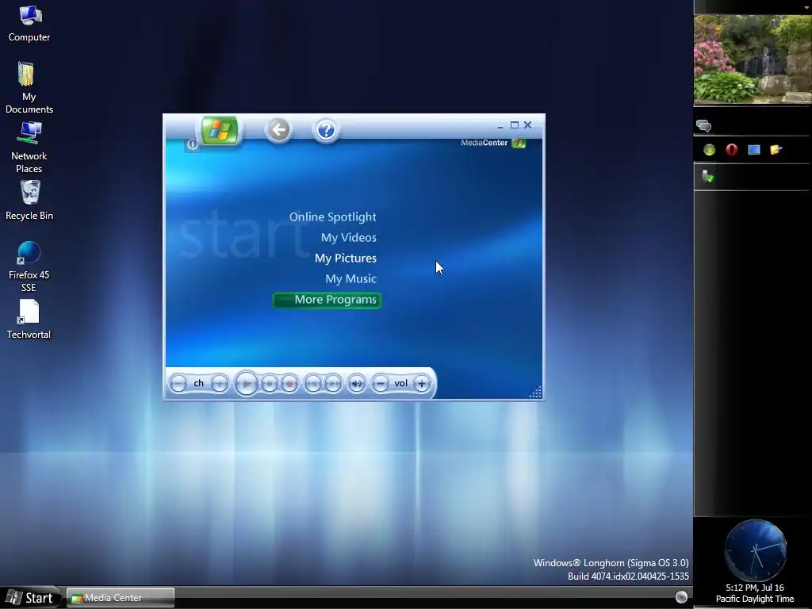Click the garden slideshow picture in the sidebar
Screen dimensions: 812x609
pyautogui.click(x=753, y=59)
